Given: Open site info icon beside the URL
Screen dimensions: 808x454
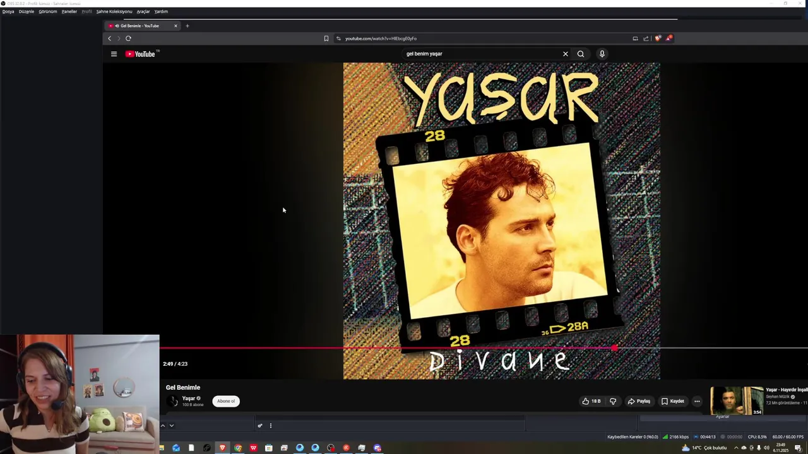Looking at the screenshot, I should click(338, 38).
